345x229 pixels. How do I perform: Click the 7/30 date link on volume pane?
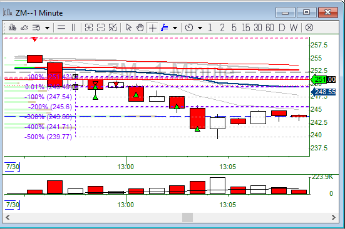point(13,205)
